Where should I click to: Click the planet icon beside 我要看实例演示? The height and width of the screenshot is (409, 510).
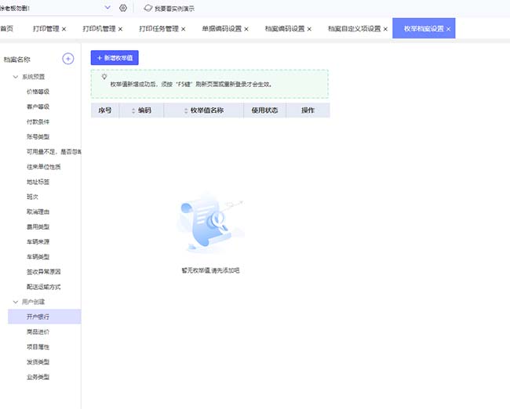(x=148, y=8)
